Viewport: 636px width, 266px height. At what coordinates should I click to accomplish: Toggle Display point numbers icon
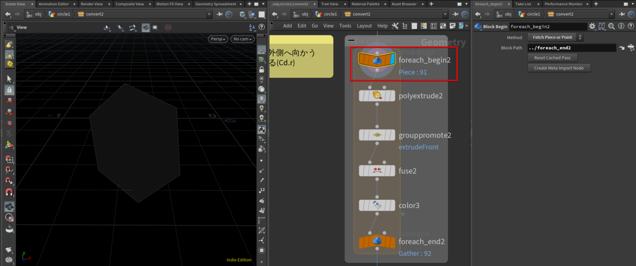(x=261, y=190)
